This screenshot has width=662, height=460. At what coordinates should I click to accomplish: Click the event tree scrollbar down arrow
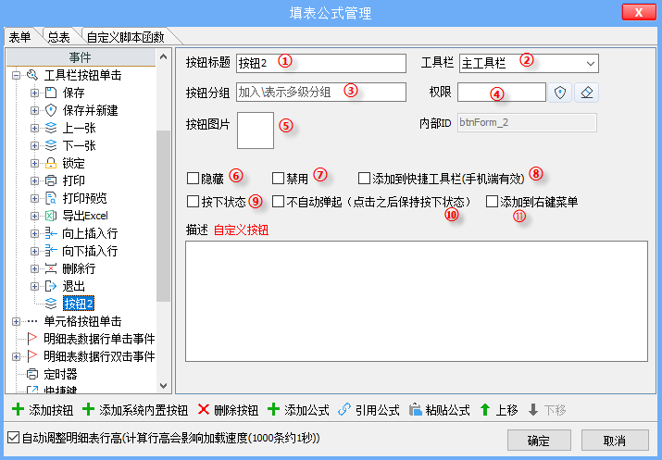(163, 385)
